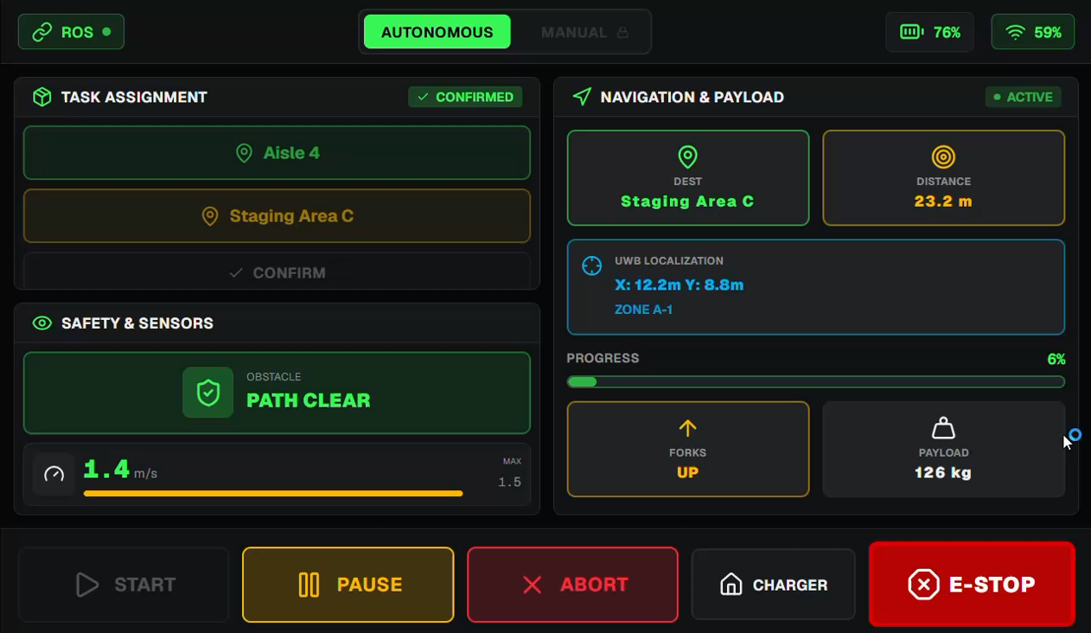Click the Active status badge
Viewport: 1091px width, 633px height.
pos(1023,97)
